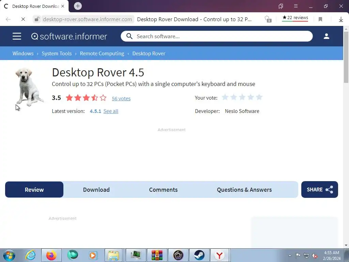349x262 pixels.
Task: Stop page loading with X button
Action: tap(23, 19)
